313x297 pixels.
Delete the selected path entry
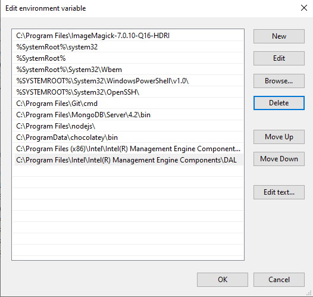[x=279, y=103]
